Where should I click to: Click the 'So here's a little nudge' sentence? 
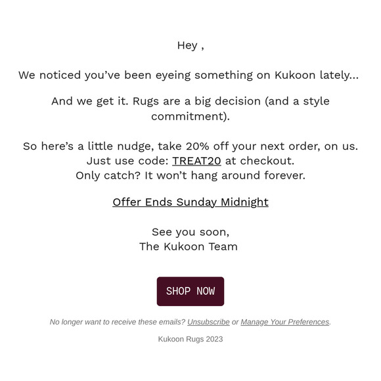coord(190,146)
